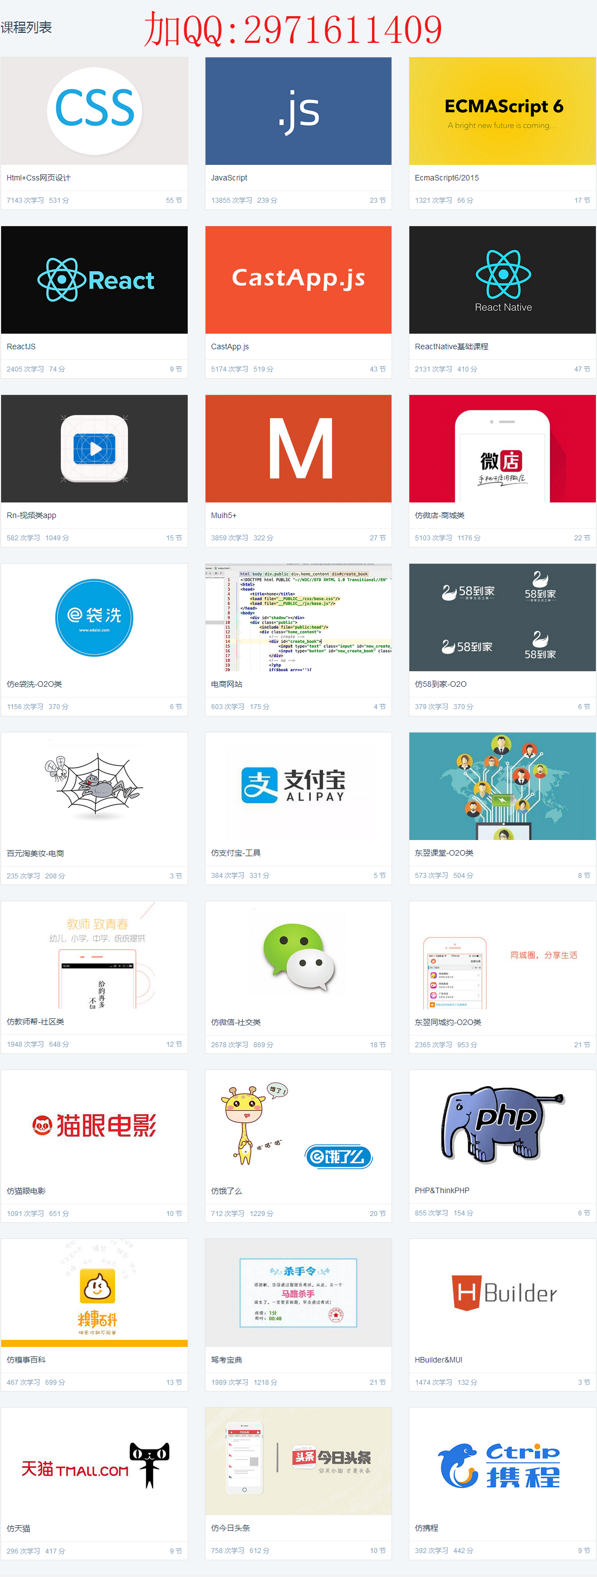Open the Ctrip 携程 dolphin thumbnail

[x=502, y=1461]
